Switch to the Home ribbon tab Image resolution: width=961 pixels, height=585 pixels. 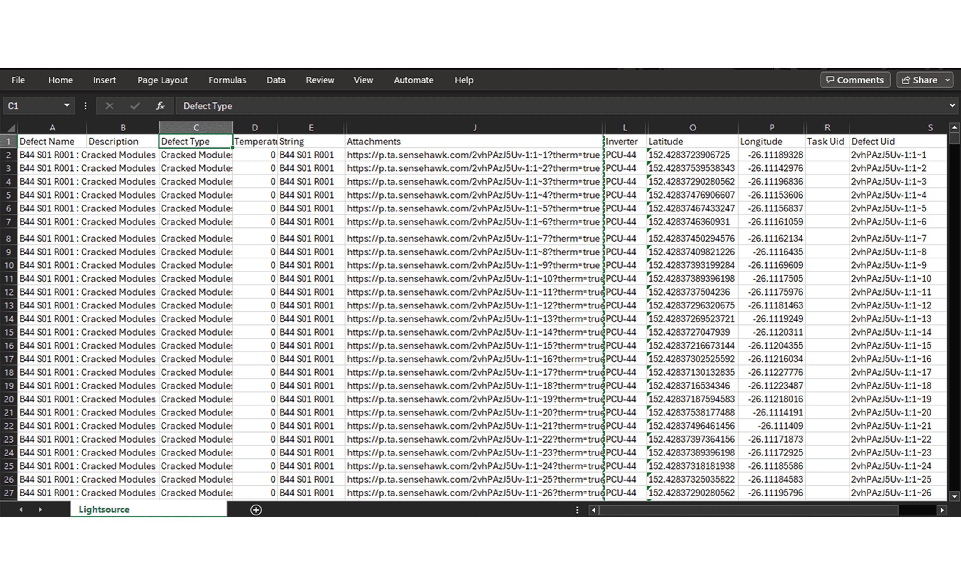click(x=61, y=80)
